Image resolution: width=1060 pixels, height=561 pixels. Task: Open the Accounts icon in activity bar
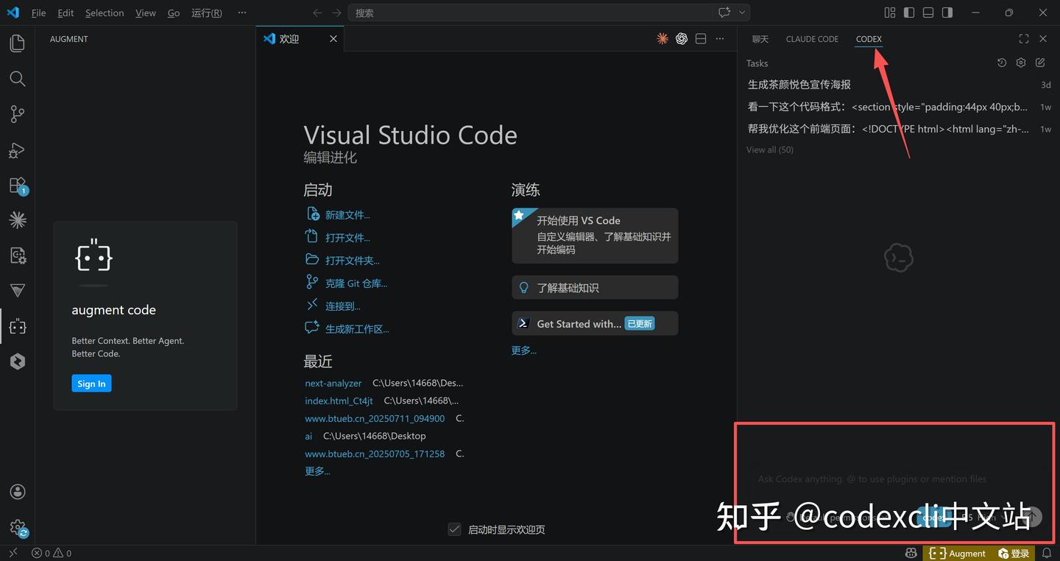pyautogui.click(x=17, y=492)
